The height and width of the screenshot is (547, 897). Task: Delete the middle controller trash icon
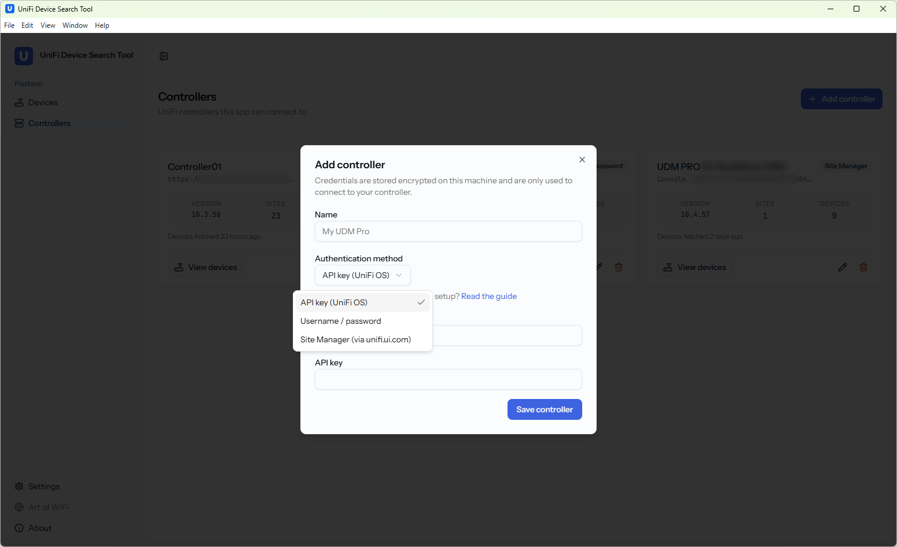click(619, 267)
